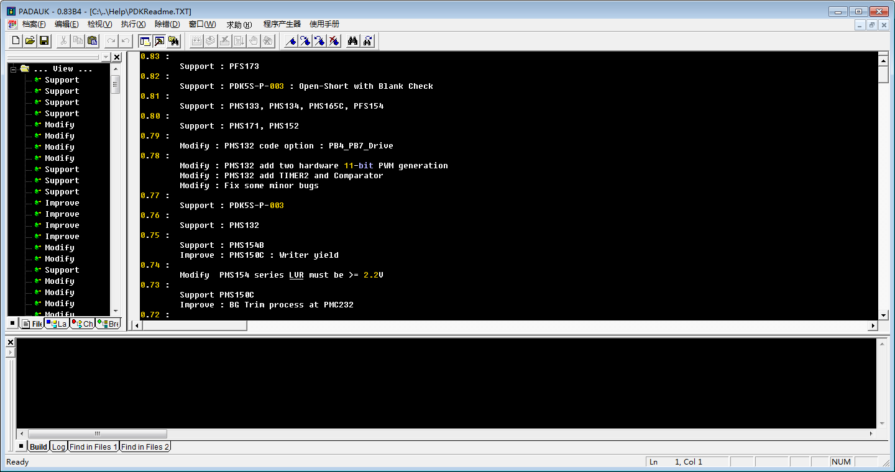895x472 pixels.
Task: Click the Copy toolbar icon
Action: point(78,40)
